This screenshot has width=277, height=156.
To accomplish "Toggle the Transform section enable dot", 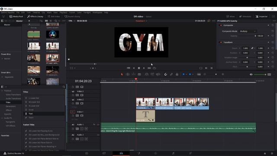I will [220, 42].
